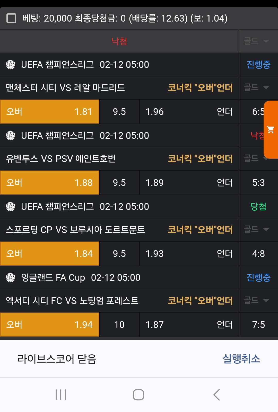Screen dimensions: 278x412
Task: Tap the soccer ball icon for England FA Cup
Action: (11, 277)
